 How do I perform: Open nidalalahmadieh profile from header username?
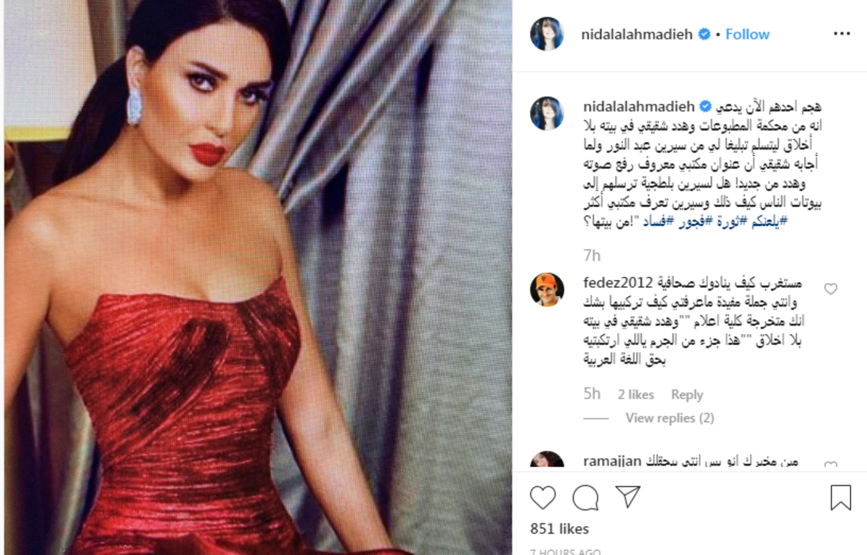tap(637, 34)
